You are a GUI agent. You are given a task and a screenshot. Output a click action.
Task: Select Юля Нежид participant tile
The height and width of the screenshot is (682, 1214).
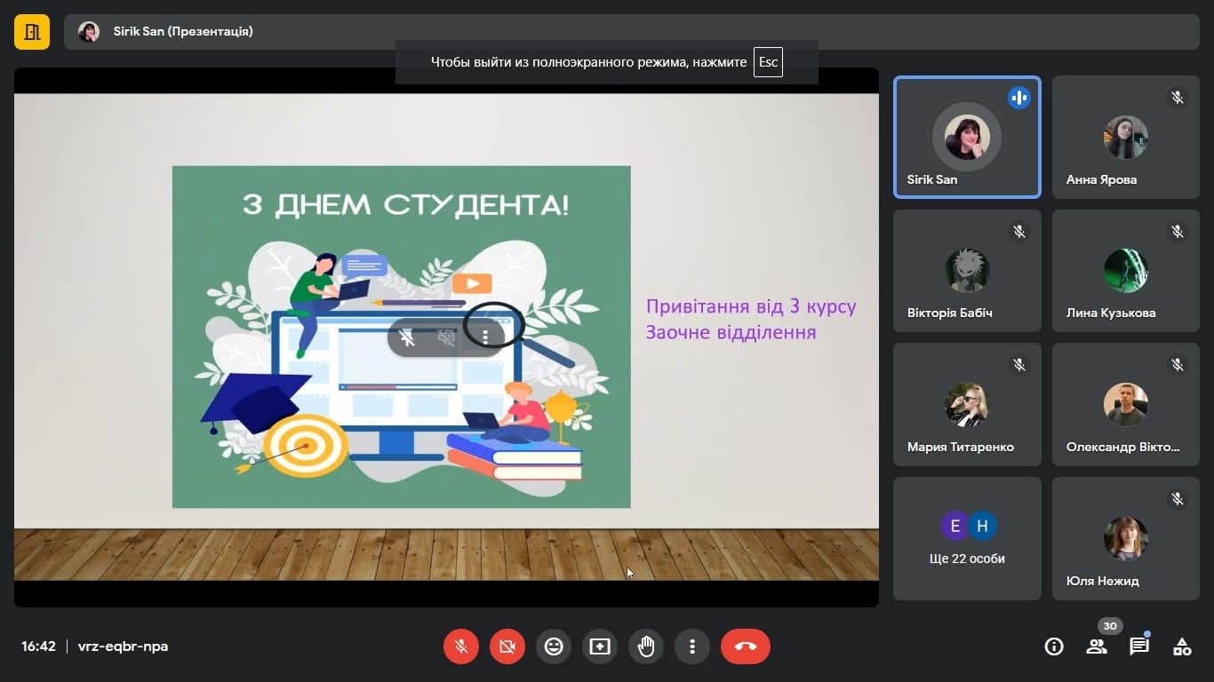tap(1125, 538)
